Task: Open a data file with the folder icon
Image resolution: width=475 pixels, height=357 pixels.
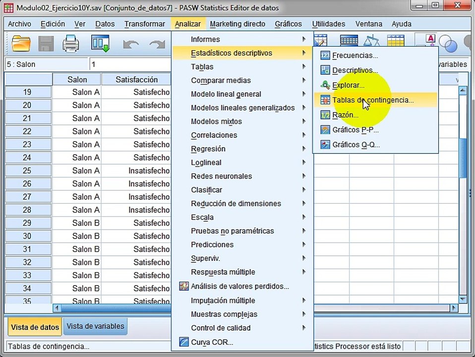Action: [x=21, y=43]
